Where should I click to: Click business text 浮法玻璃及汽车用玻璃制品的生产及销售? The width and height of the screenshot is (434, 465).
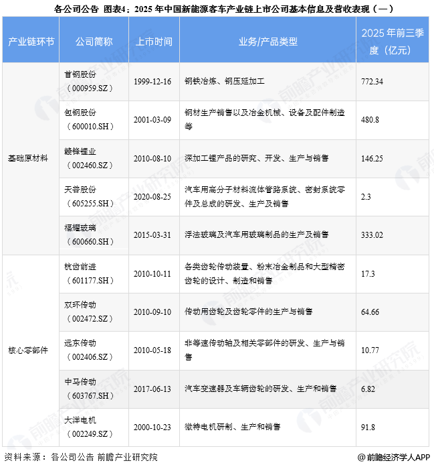coord(257,235)
